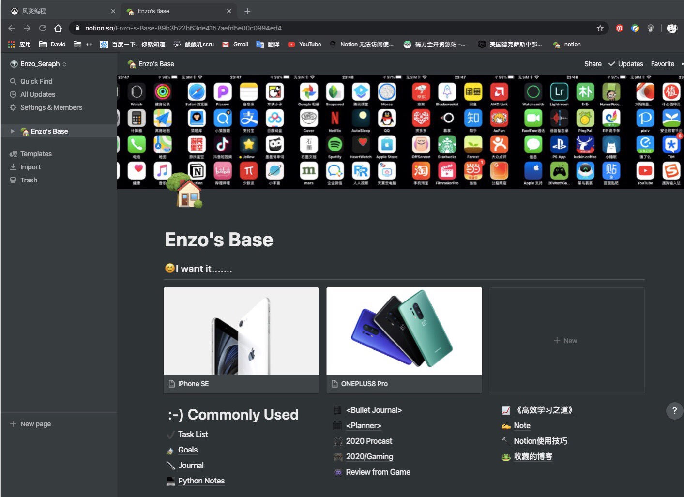This screenshot has width=684, height=497.
Task: Click the frog icon beside 收藏的博客
Action: [506, 457]
